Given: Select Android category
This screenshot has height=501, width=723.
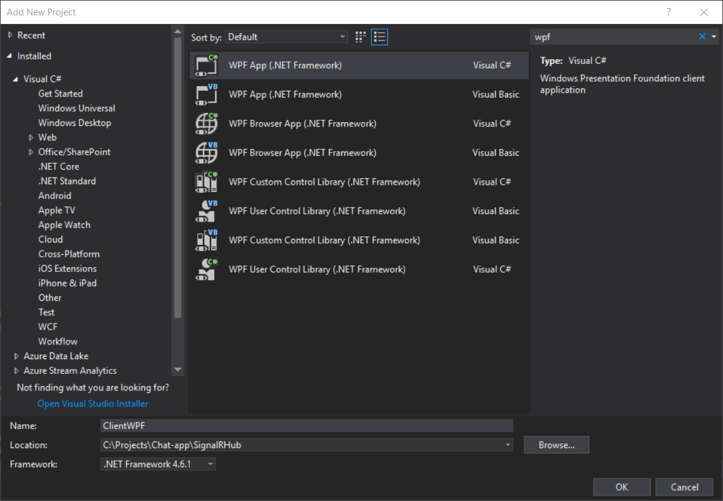Looking at the screenshot, I should point(54,196).
